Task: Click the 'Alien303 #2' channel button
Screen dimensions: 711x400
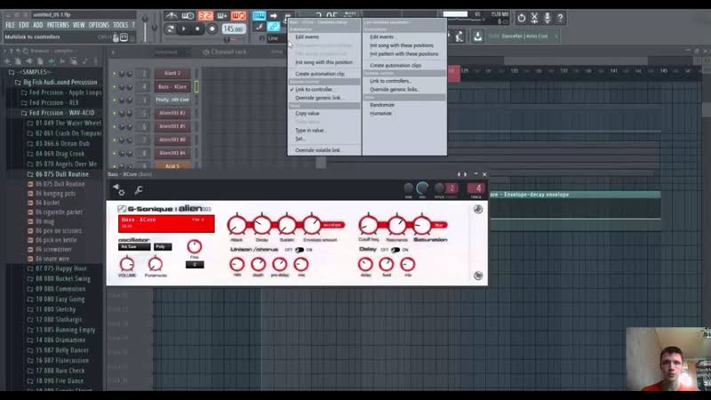Action: (172, 113)
